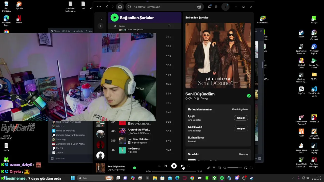The height and width of the screenshot is (182, 324).
Task: Adjust the Spotify volume slider
Action: coord(234,168)
